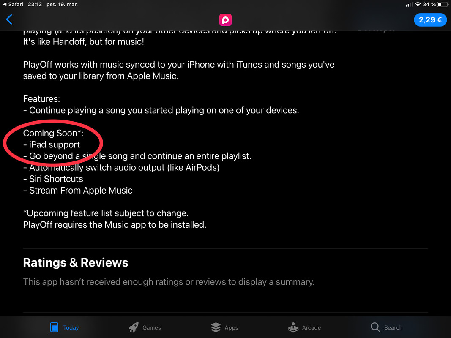This screenshot has width=451, height=338.
Task: Switch to the Arcade tab label
Action: click(311, 328)
